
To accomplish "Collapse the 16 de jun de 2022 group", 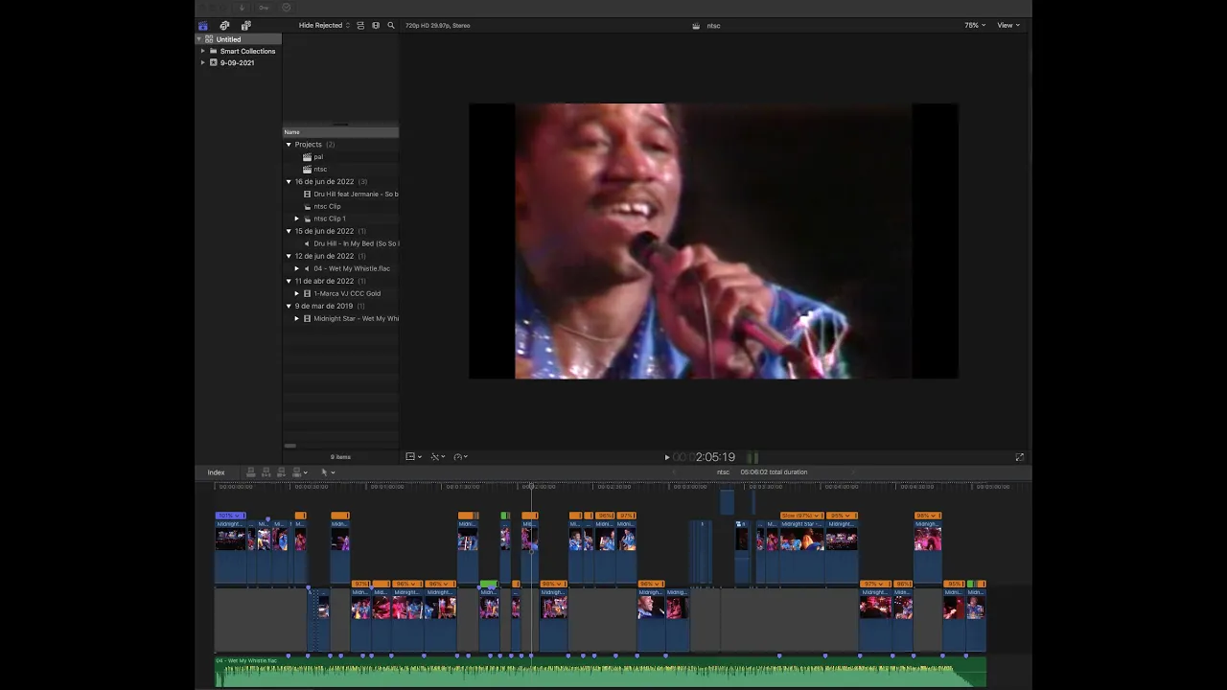I will tap(289, 182).
